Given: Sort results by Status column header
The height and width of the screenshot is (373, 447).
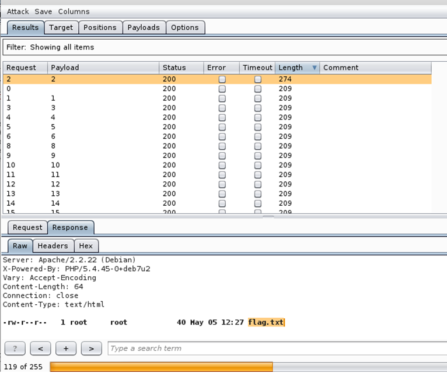Looking at the screenshot, I should point(181,68).
